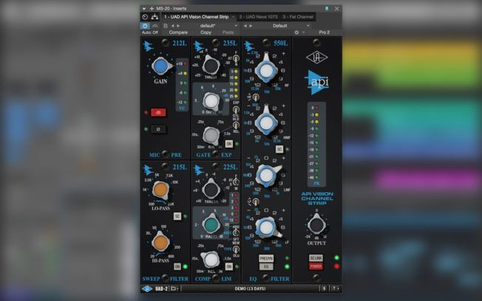
Task: Open the help menu arrow in toolbar
Action: [x=338, y=288]
